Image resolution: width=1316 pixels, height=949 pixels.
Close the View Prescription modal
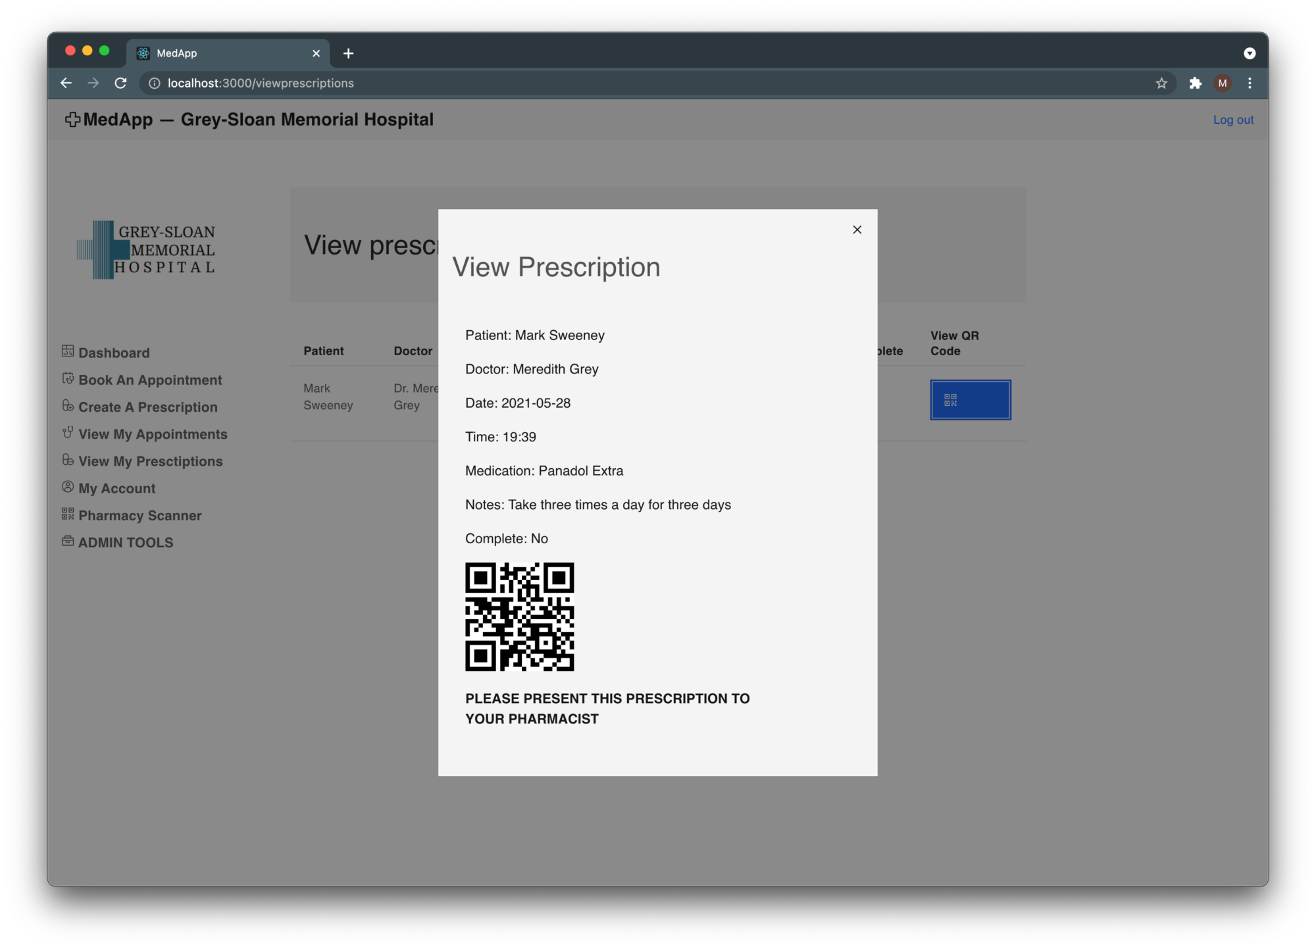(x=857, y=230)
